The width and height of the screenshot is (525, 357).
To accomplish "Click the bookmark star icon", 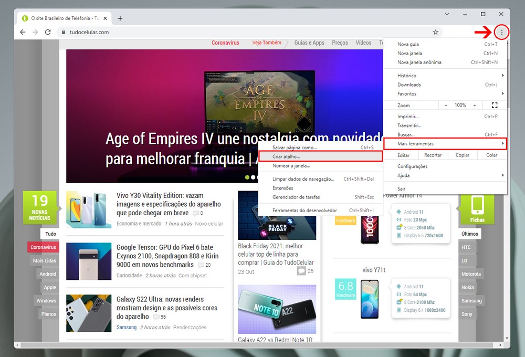I will 435,33.
